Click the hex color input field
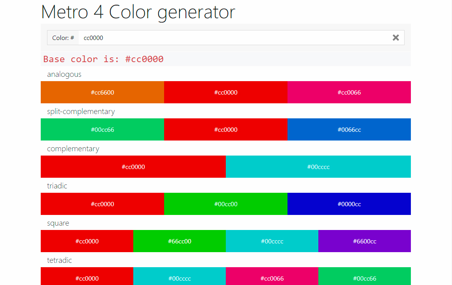Viewport: 452px width, 285px height. point(233,38)
